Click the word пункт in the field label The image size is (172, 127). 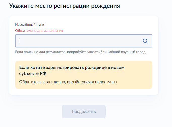pos(41,24)
